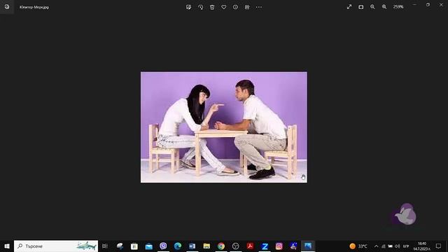Screen dimensions: 448x252
Task: Open the clock and date flyout
Action: click(x=422, y=246)
